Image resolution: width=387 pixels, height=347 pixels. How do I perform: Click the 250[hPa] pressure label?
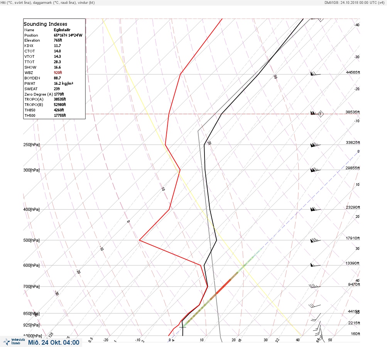click(x=31, y=145)
